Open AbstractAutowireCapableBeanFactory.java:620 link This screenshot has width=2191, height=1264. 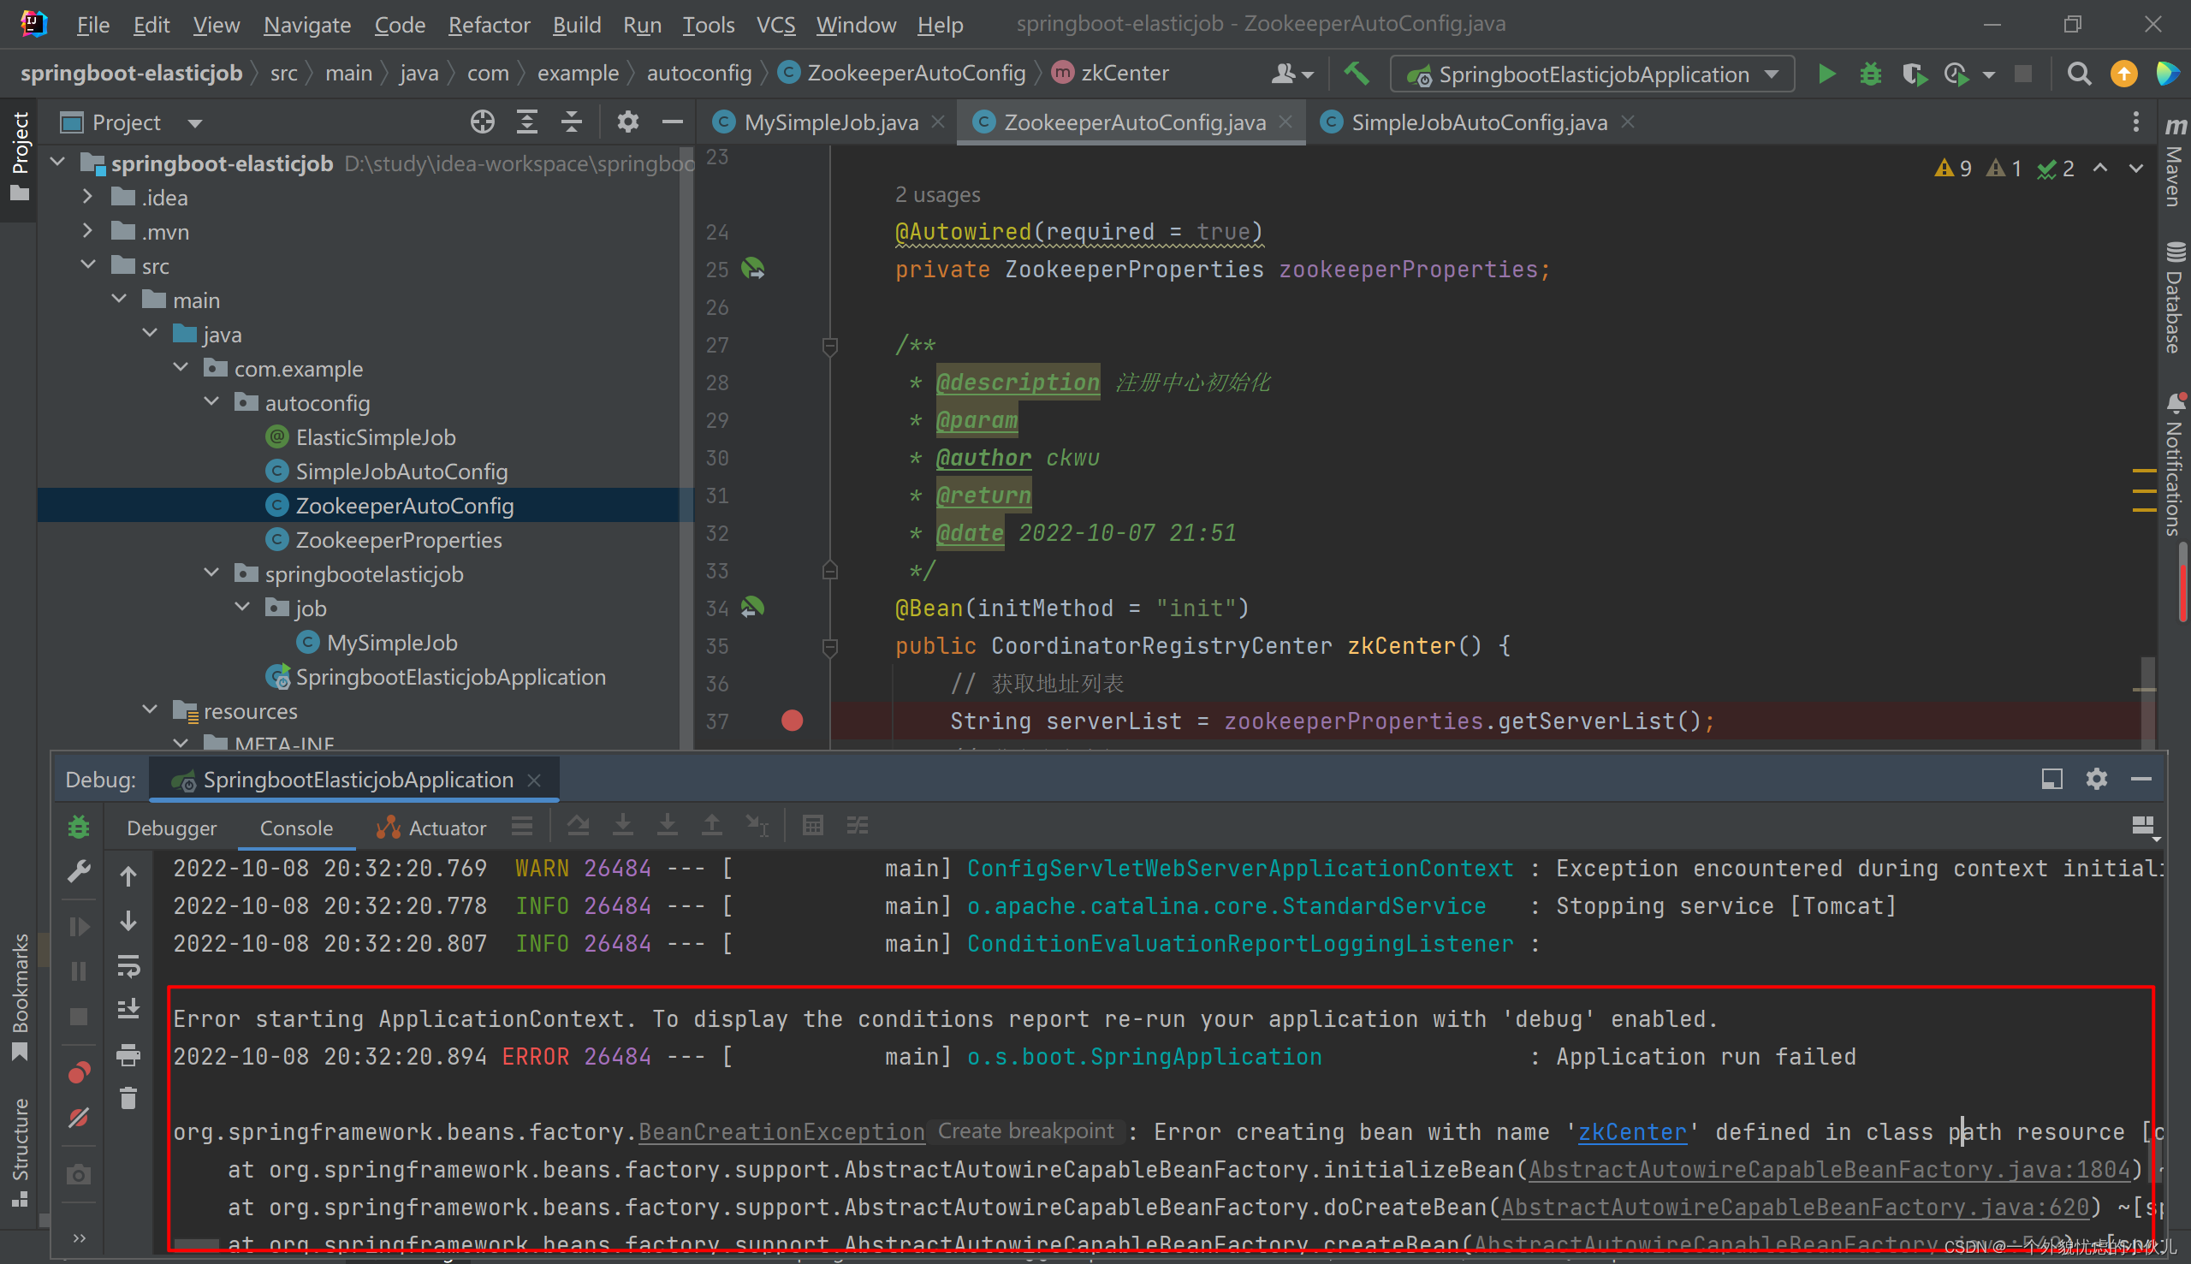coord(1794,1207)
